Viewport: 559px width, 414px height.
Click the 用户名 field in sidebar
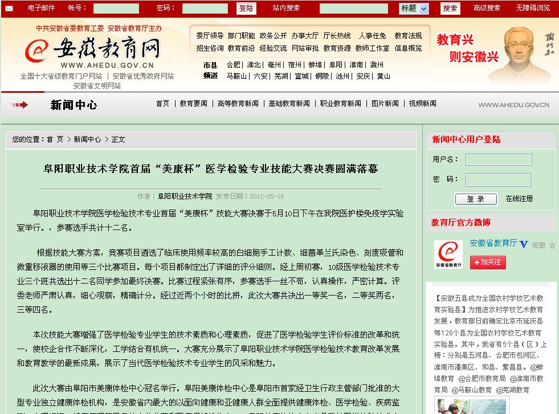pos(498,159)
